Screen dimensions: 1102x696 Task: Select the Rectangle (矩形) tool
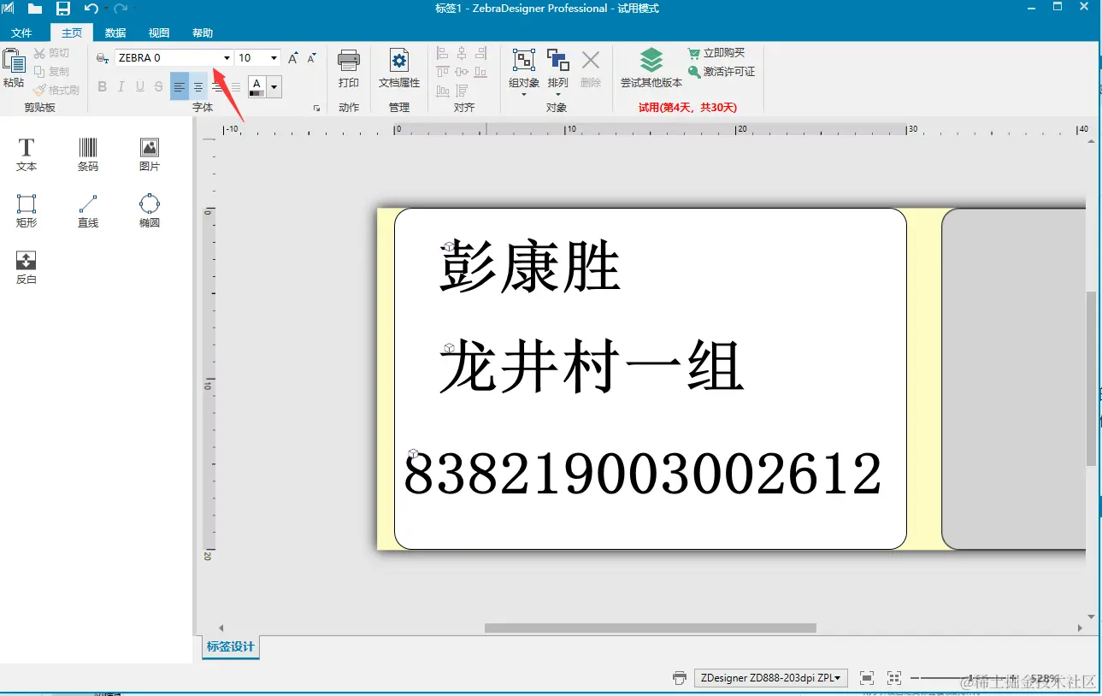[x=27, y=211]
